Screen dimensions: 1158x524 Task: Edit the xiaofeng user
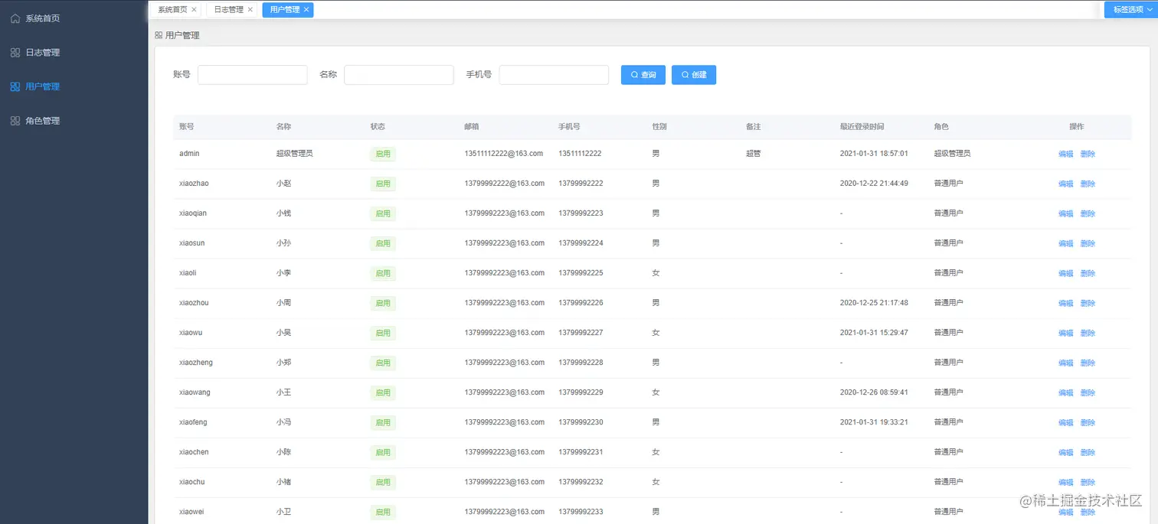tap(1065, 422)
